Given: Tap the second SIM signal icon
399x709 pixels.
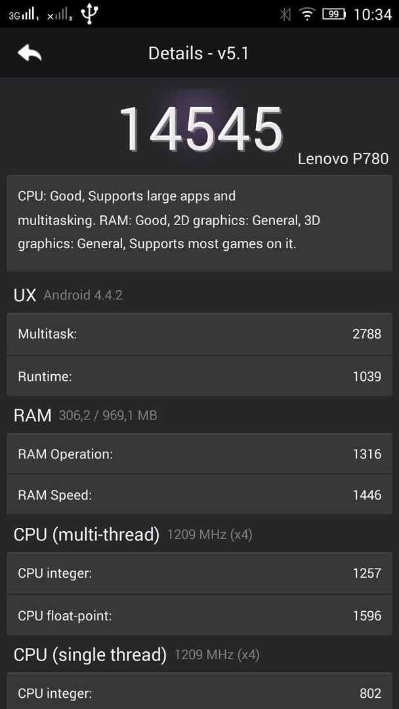Looking at the screenshot, I should coord(60,15).
